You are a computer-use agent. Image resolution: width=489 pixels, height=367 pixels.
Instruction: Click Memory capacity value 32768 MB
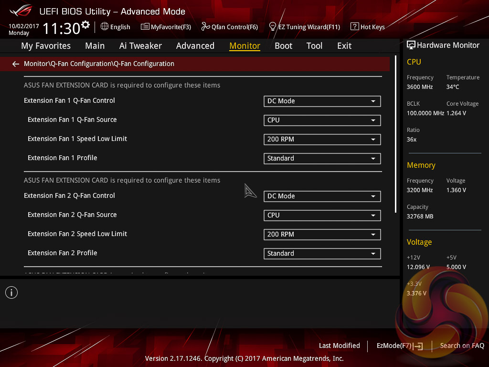pos(420,216)
